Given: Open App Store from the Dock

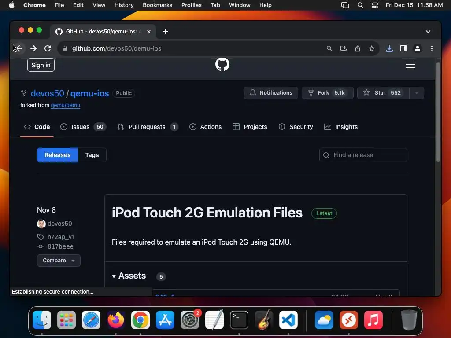Looking at the screenshot, I should pyautogui.click(x=165, y=320).
